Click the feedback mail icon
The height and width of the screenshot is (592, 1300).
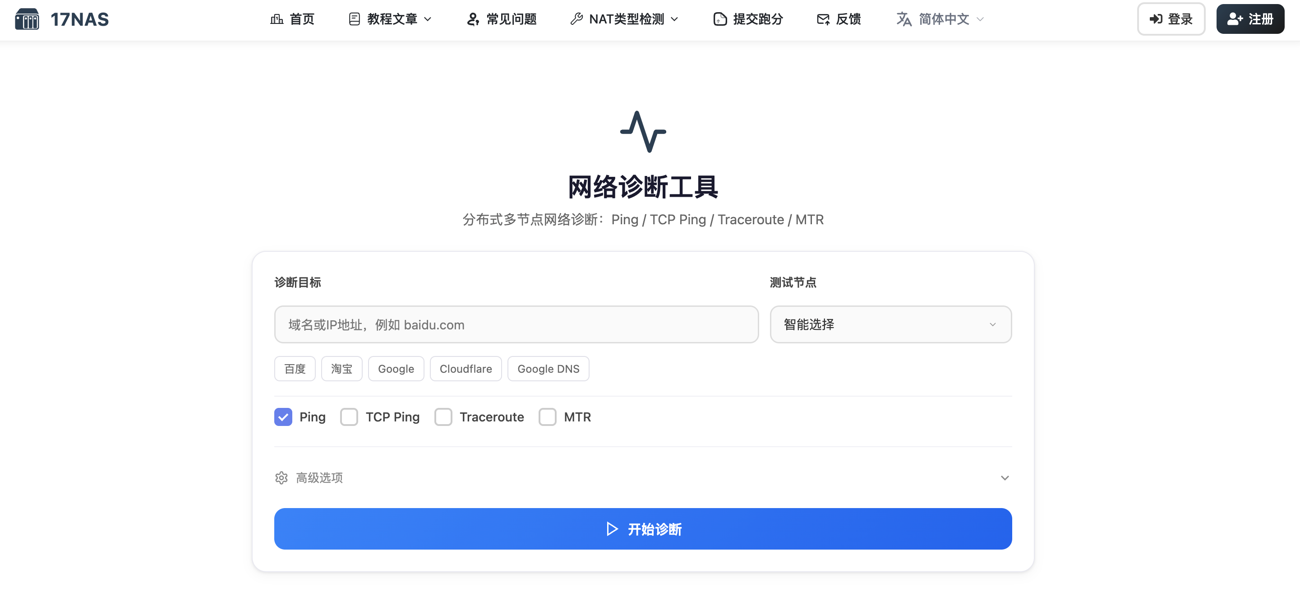823,19
